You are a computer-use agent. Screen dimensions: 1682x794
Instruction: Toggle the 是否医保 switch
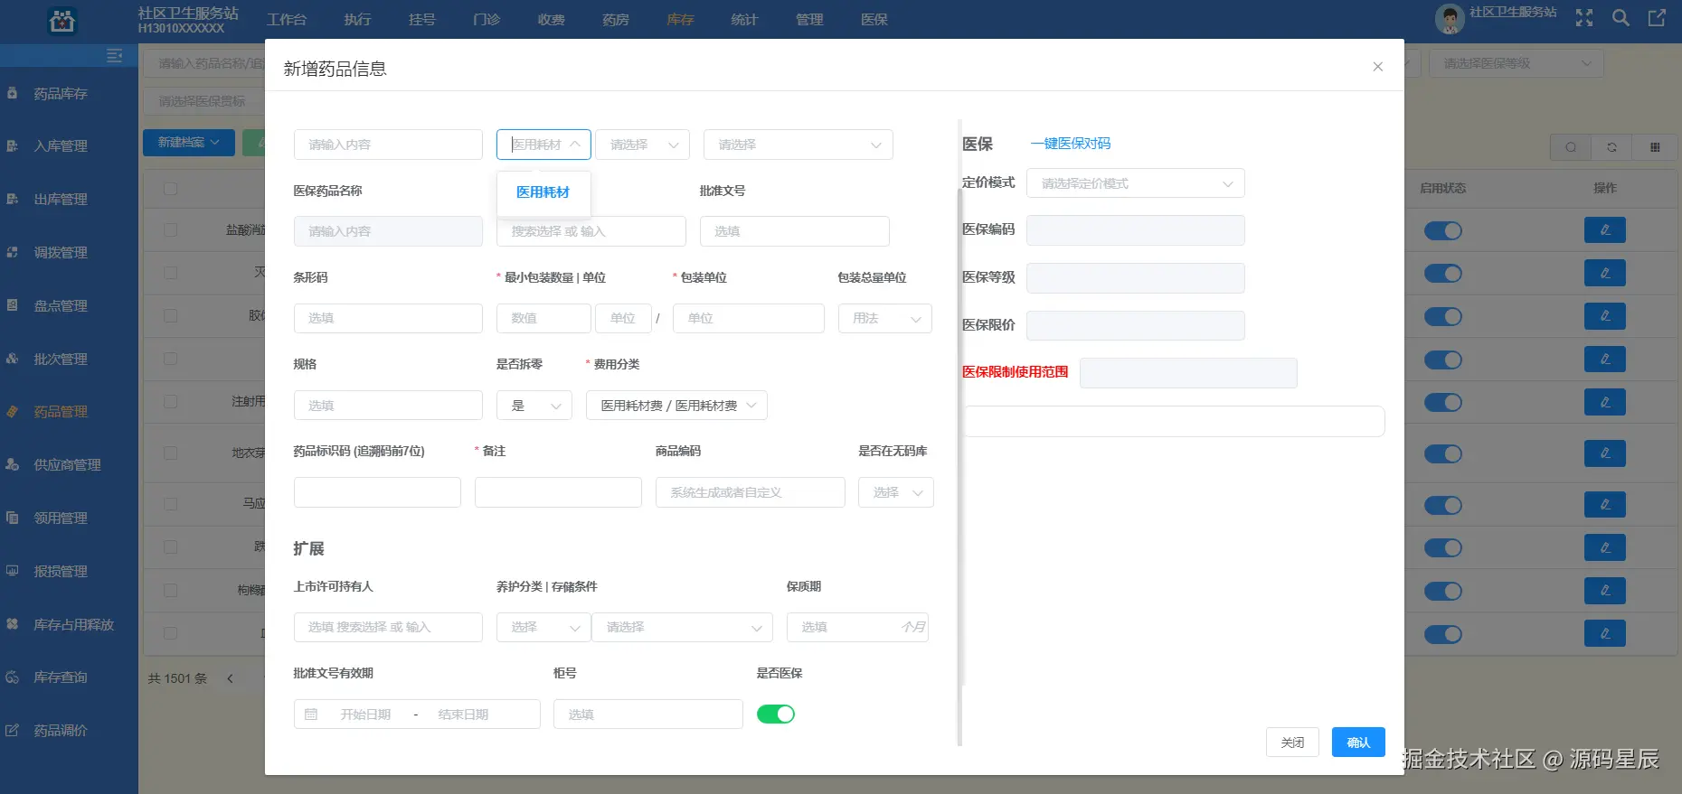click(776, 715)
